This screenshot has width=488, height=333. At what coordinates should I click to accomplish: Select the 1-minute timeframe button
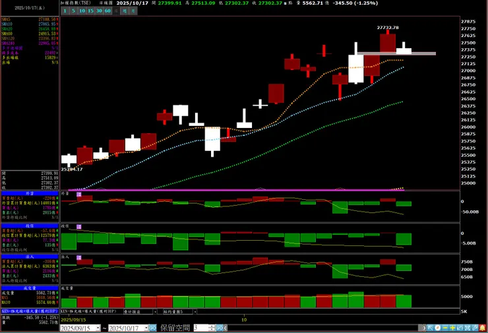coord(65,11)
